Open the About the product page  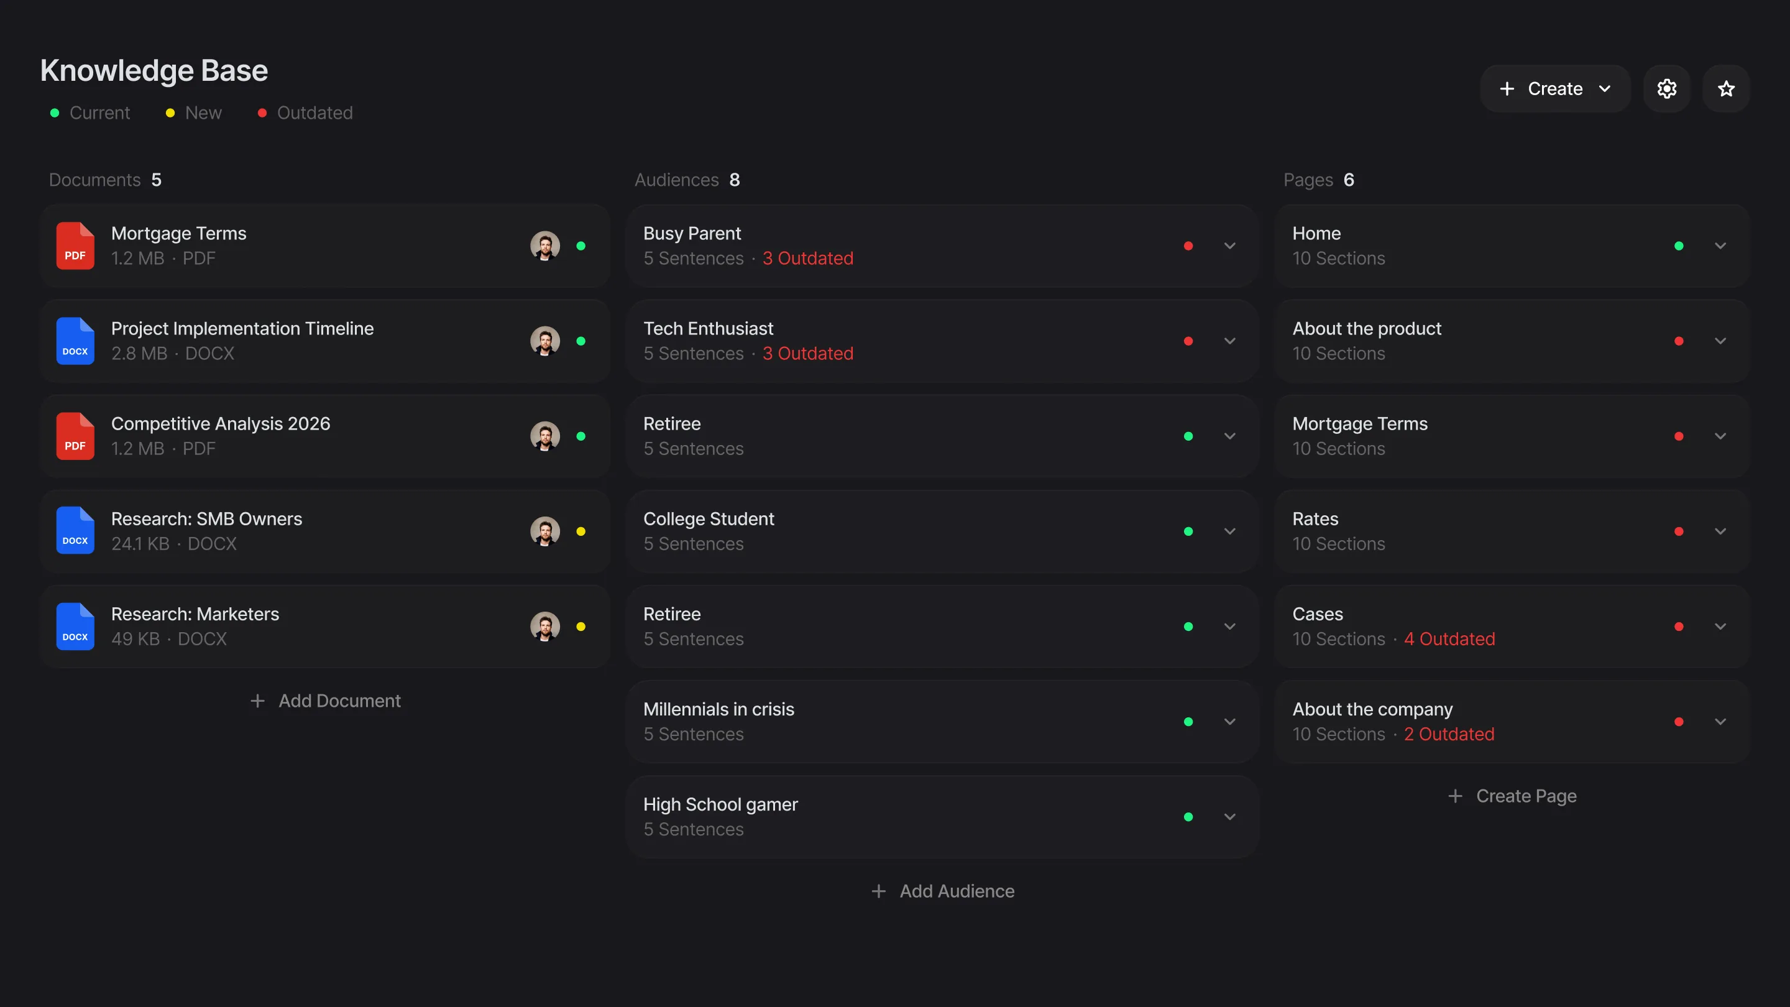(x=1512, y=341)
